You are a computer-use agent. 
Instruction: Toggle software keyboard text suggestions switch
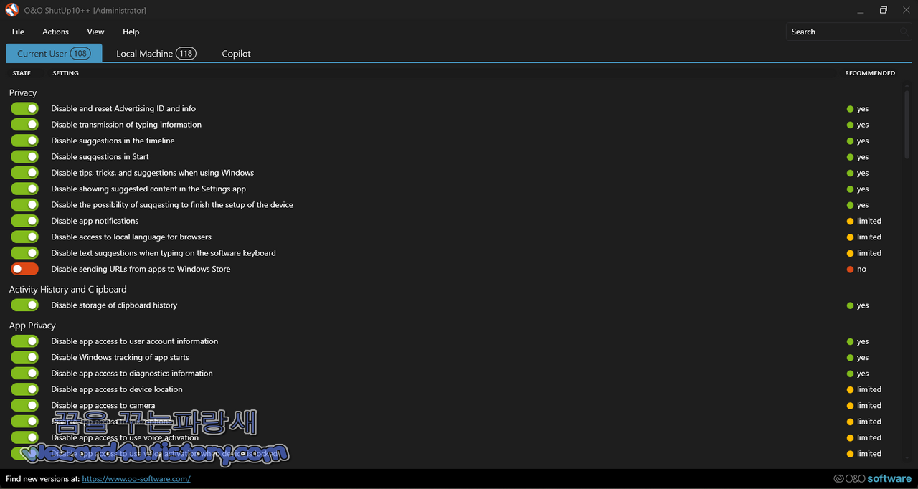[x=24, y=253]
